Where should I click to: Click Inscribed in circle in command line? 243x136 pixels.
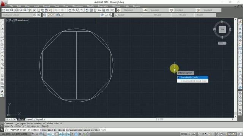(x=53, y=130)
